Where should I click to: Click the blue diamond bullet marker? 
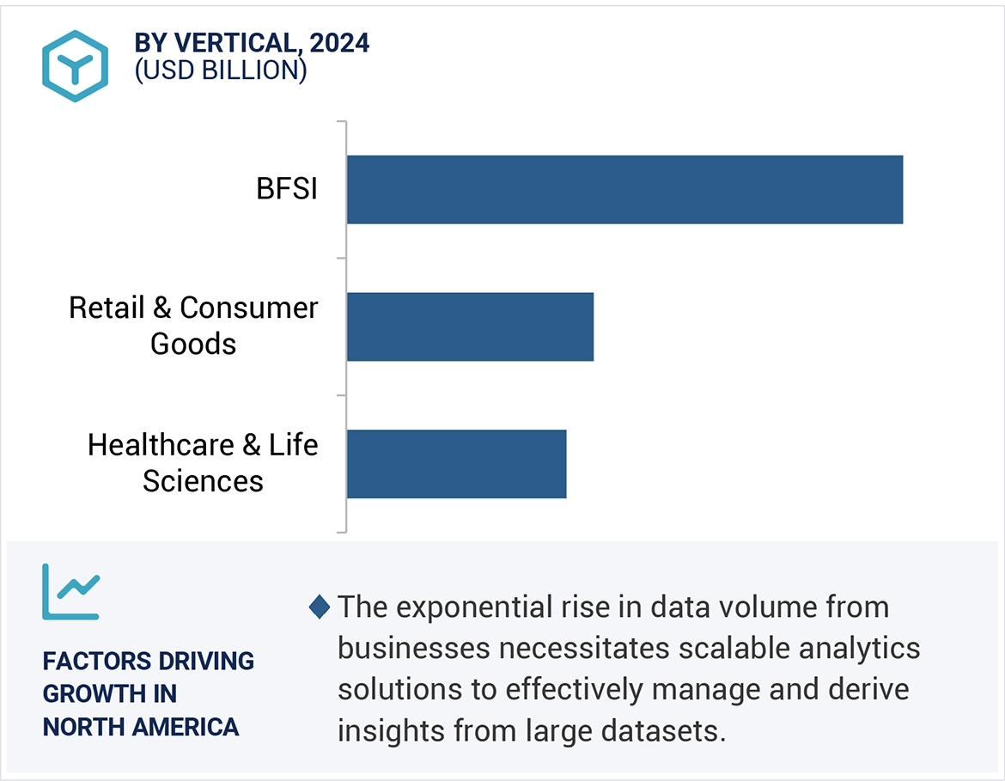[320, 607]
